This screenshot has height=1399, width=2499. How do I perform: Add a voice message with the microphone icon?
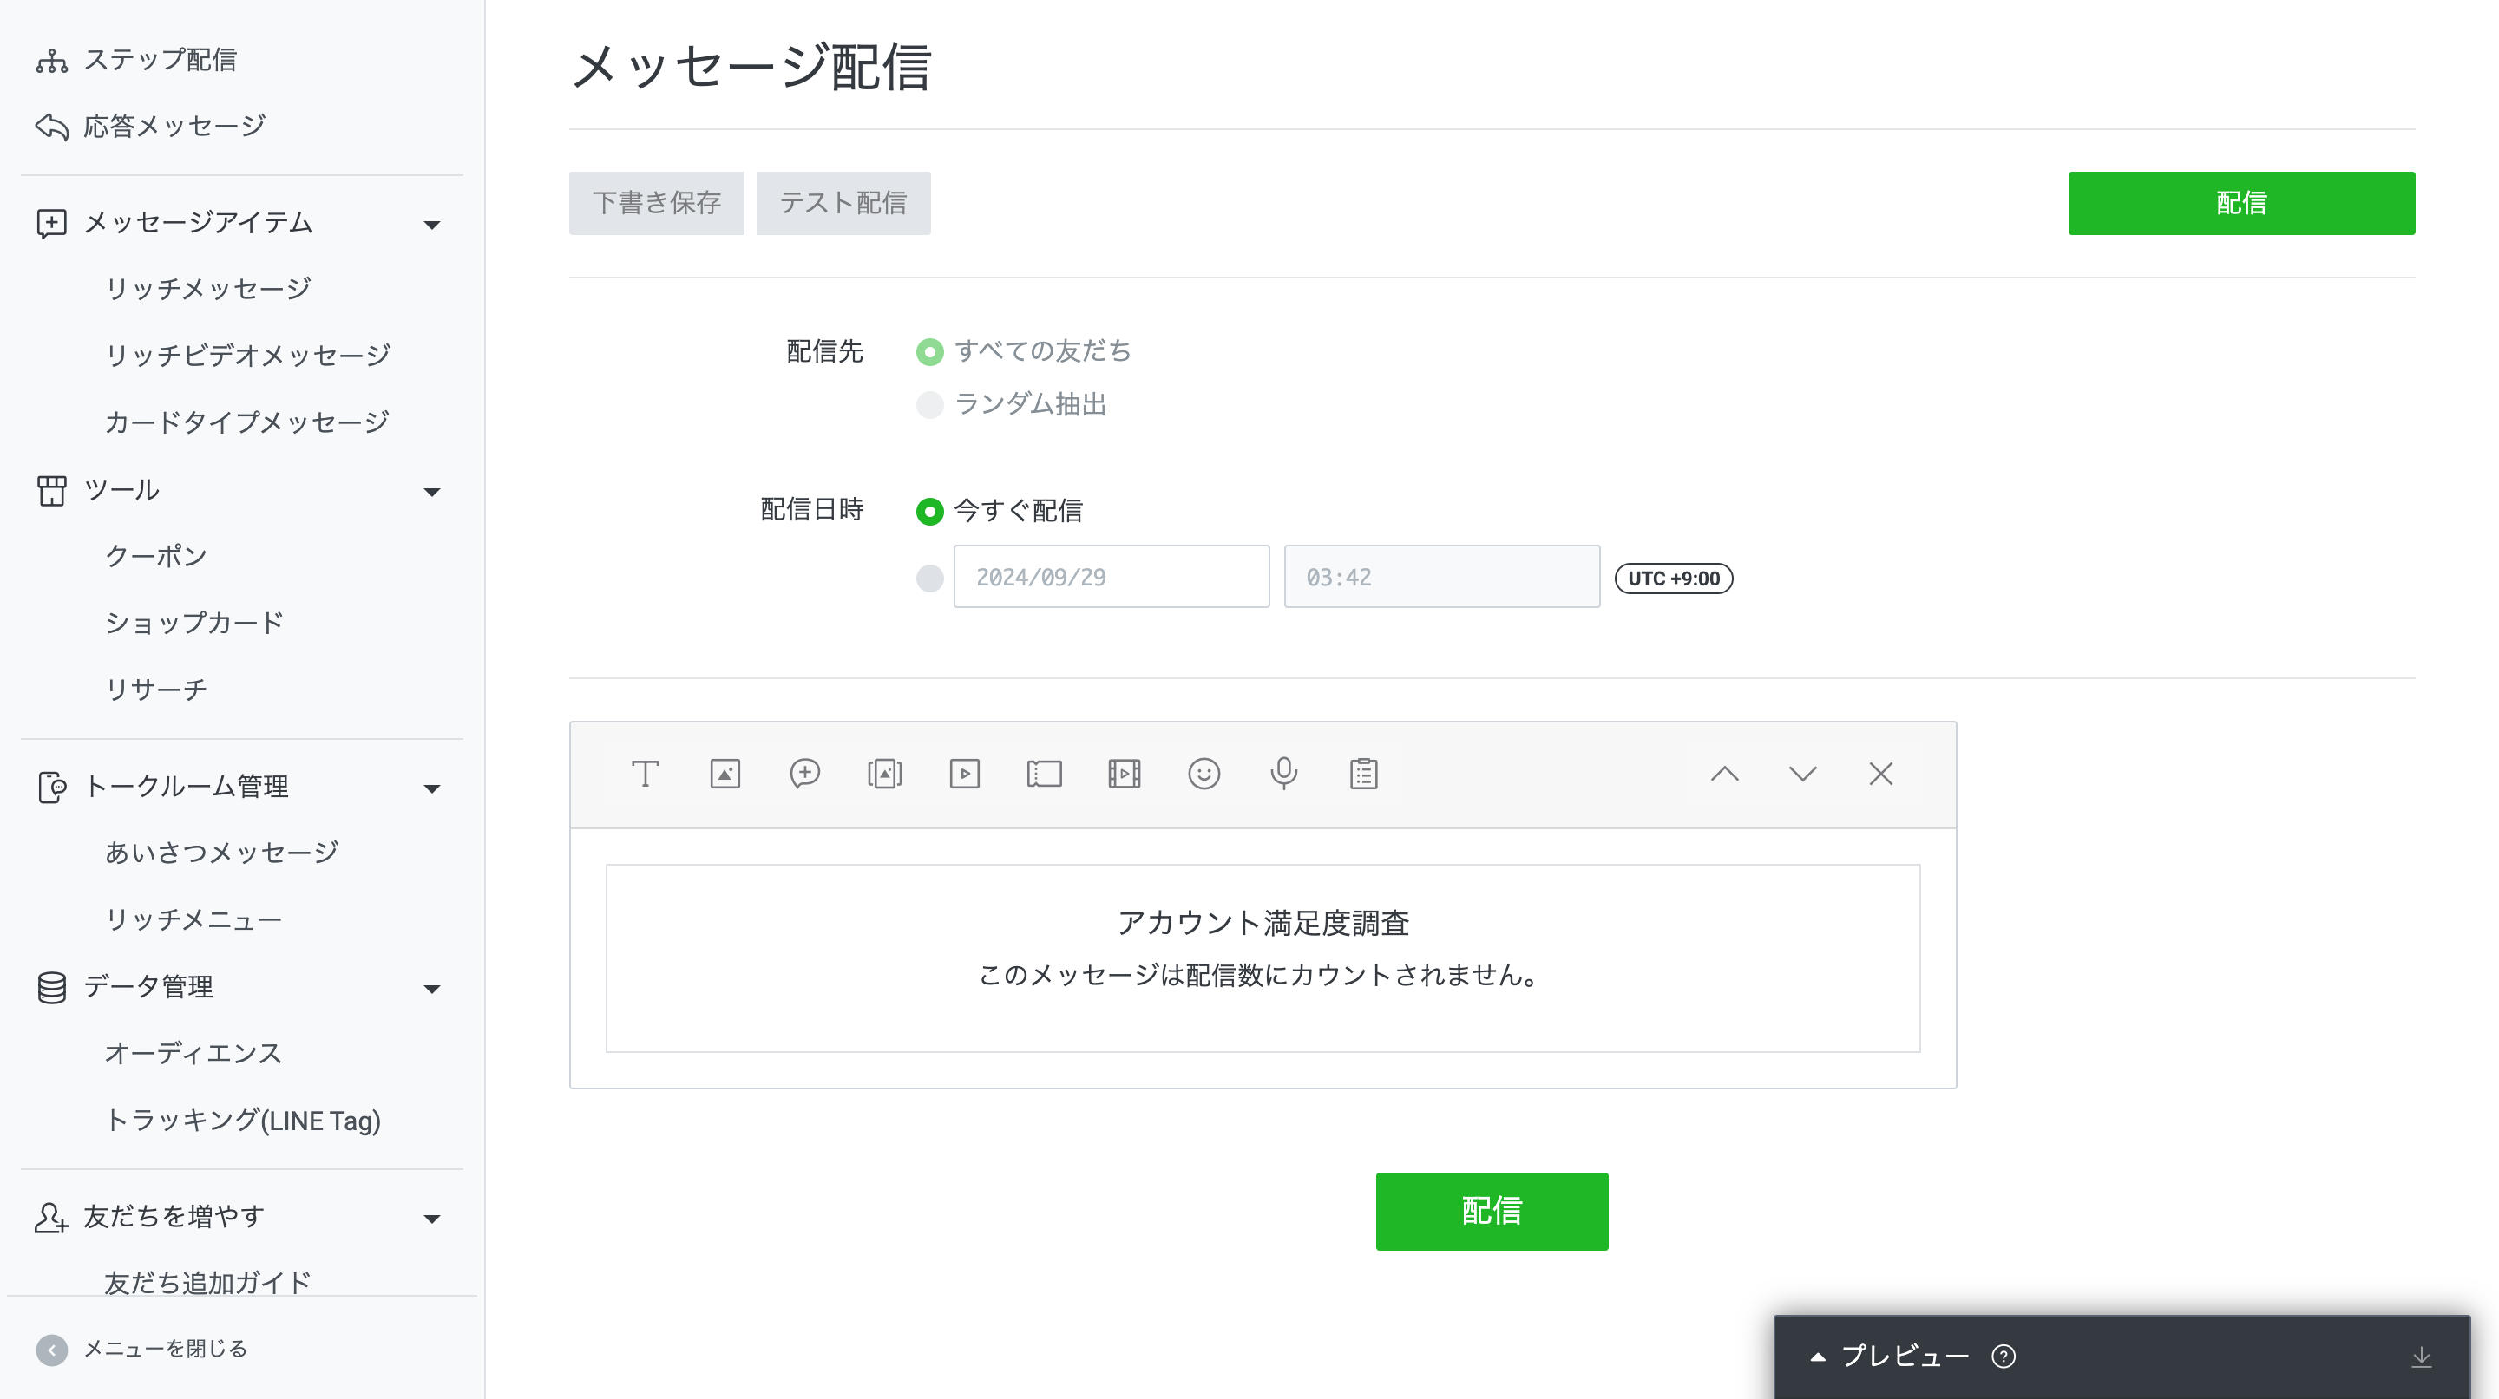[x=1283, y=774]
